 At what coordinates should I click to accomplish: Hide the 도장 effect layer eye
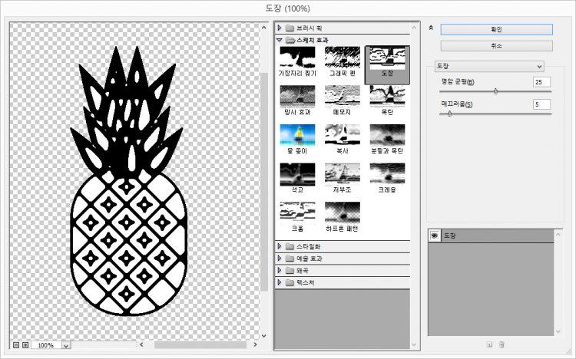pyautogui.click(x=434, y=236)
